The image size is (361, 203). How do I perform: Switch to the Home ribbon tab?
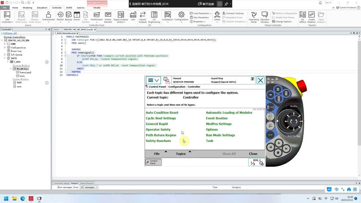tap(15, 8)
